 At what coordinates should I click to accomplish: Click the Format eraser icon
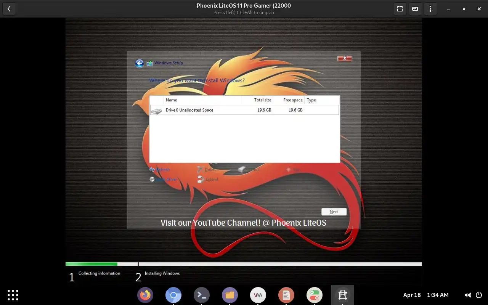pos(242,170)
